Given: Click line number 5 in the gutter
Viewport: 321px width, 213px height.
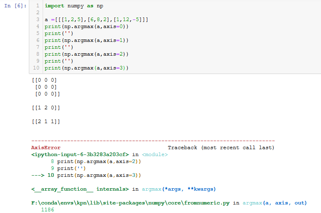Looking at the screenshot, I should click(x=38, y=33).
